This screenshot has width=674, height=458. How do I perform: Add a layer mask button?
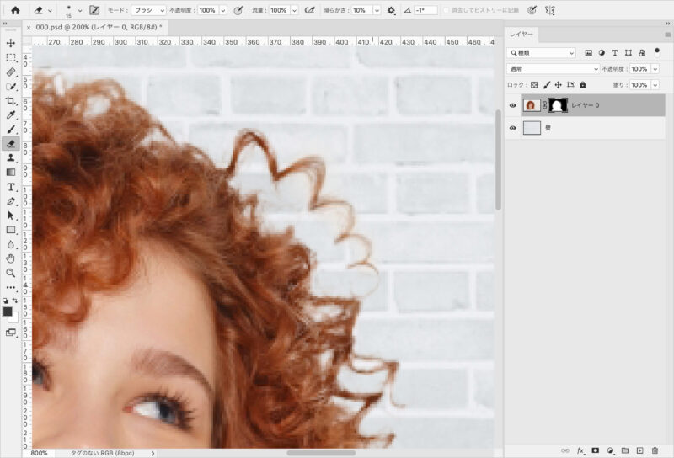pos(596,450)
